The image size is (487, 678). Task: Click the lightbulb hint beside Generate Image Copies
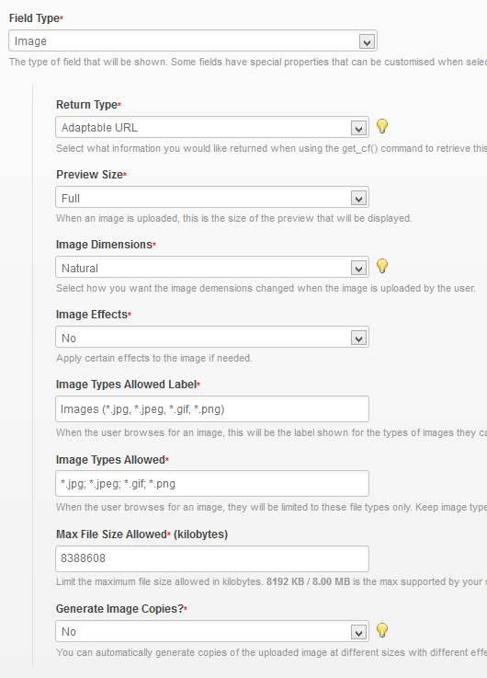point(382,630)
